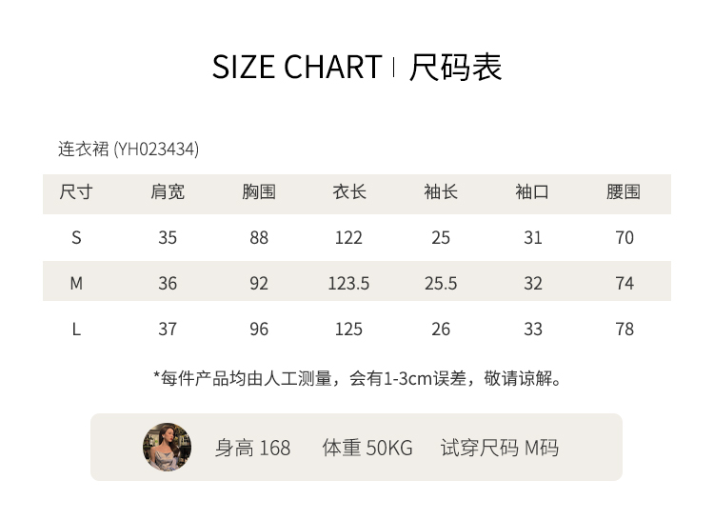Viewport: 714px width, 520px height.
Task: Select the 腰围 column header
Action: tap(624, 192)
